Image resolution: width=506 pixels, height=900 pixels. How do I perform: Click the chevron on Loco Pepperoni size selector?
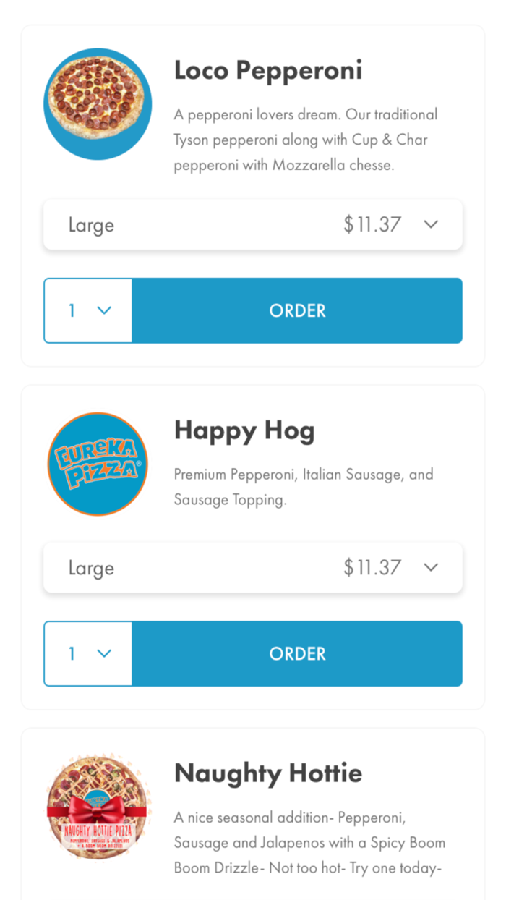pos(431,224)
